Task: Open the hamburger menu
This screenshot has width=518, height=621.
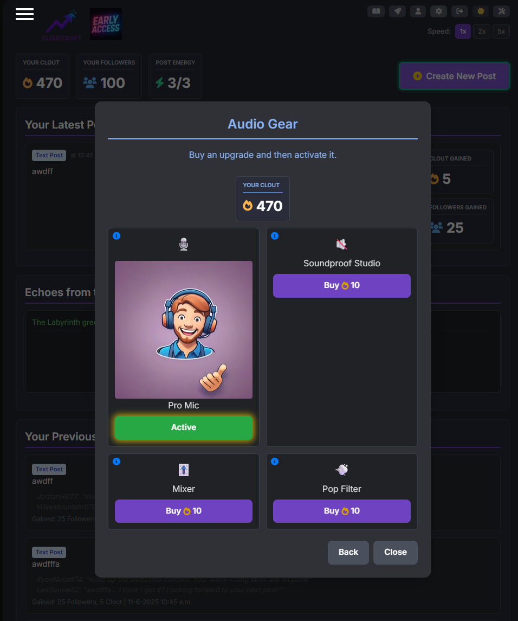Action: tap(24, 14)
